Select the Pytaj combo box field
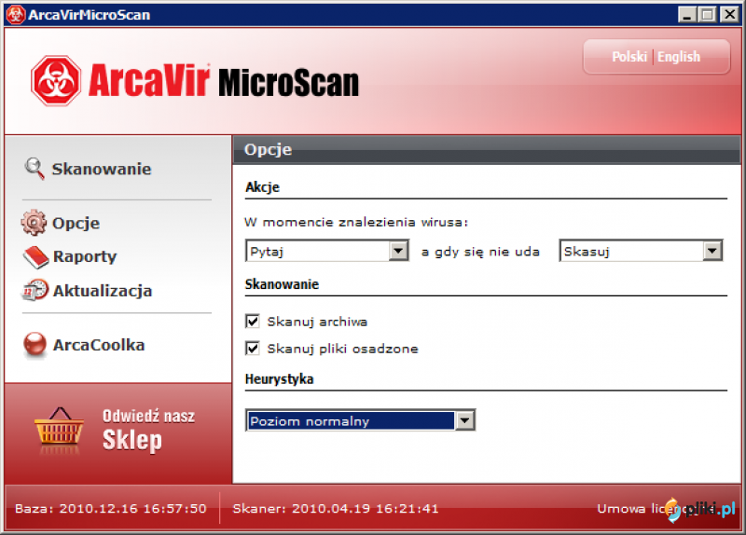The image size is (746, 535). tap(327, 251)
